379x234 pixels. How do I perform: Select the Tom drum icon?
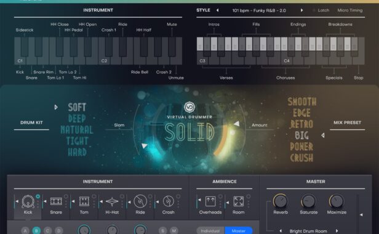click(x=84, y=201)
